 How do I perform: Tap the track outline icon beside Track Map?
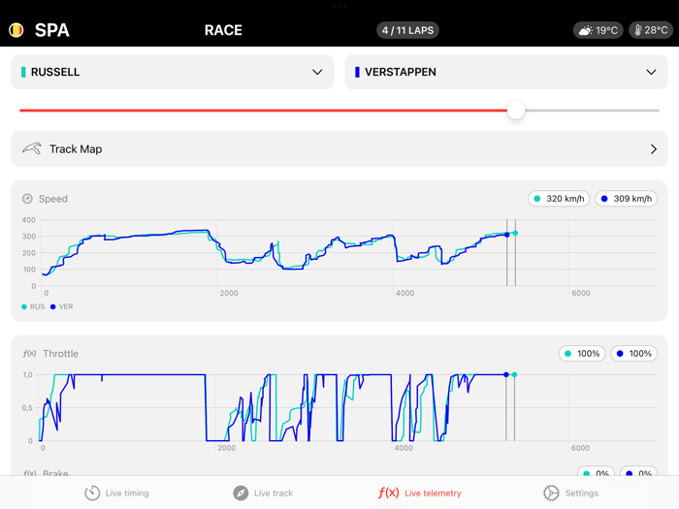(32, 149)
